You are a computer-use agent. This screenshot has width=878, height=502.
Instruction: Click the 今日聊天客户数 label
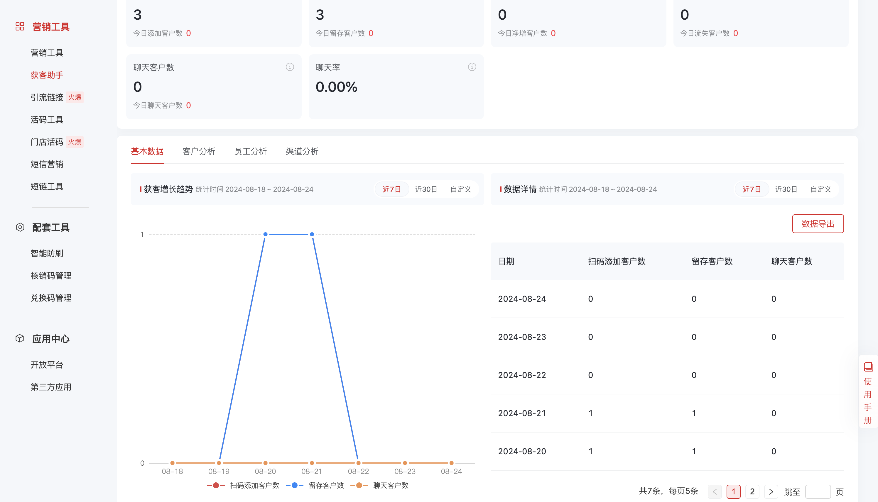coord(158,105)
